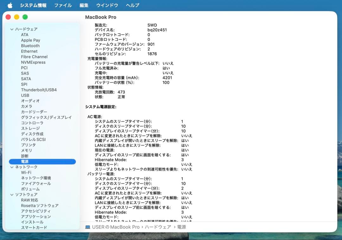Image resolution: width=342 pixels, height=240 pixels.
Task: Select Ethernet in the sidebar
Action: click(29, 51)
